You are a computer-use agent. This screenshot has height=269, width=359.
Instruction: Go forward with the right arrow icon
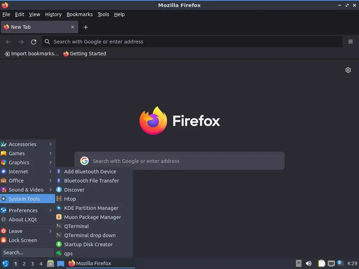click(21, 42)
